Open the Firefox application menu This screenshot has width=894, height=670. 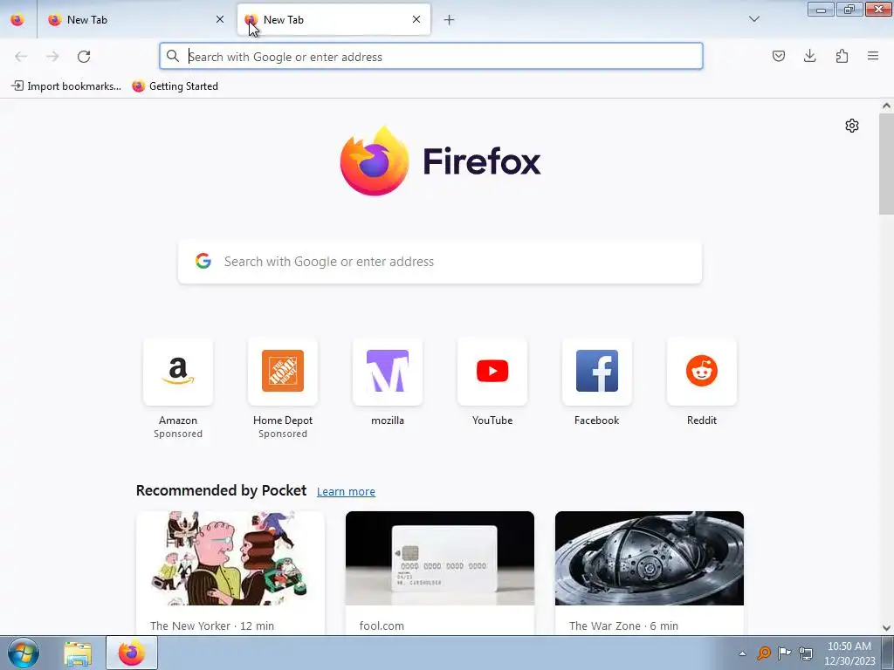coord(873,56)
